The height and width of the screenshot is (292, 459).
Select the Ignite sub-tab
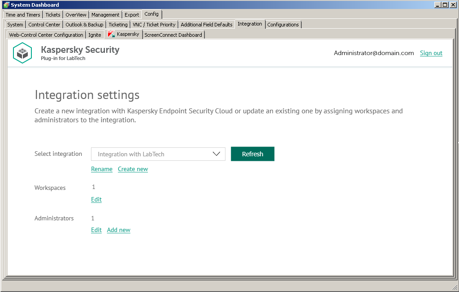point(95,35)
